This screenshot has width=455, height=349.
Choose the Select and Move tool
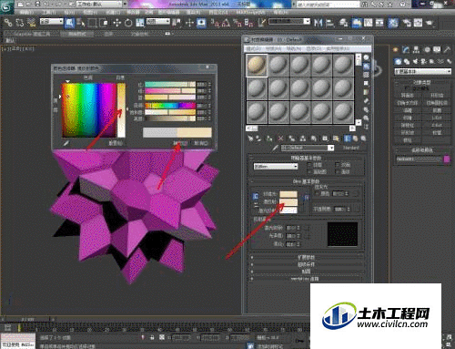tap(116, 23)
